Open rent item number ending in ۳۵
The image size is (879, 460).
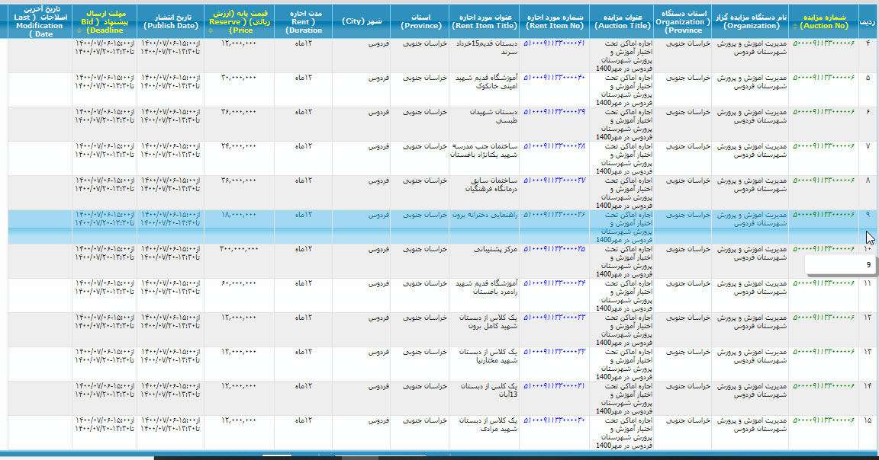coord(555,248)
